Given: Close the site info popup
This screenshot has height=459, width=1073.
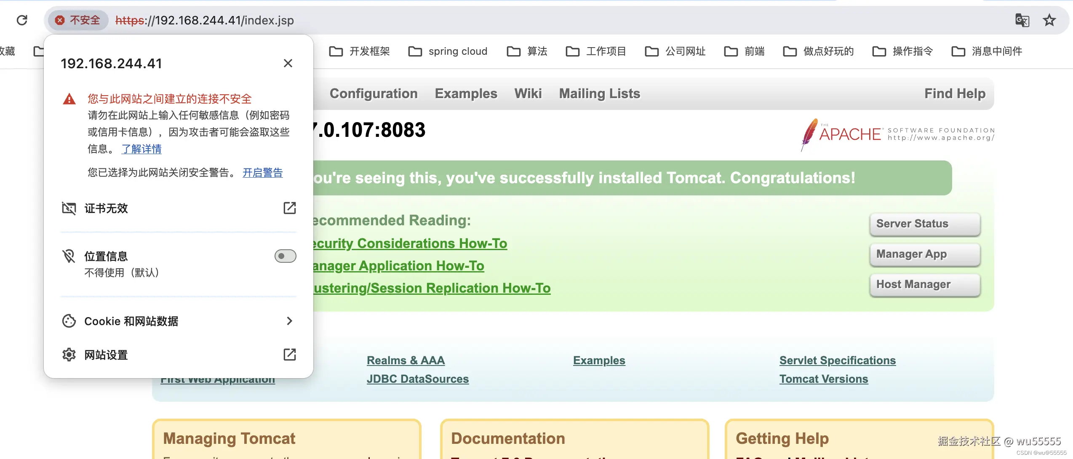Looking at the screenshot, I should (288, 63).
